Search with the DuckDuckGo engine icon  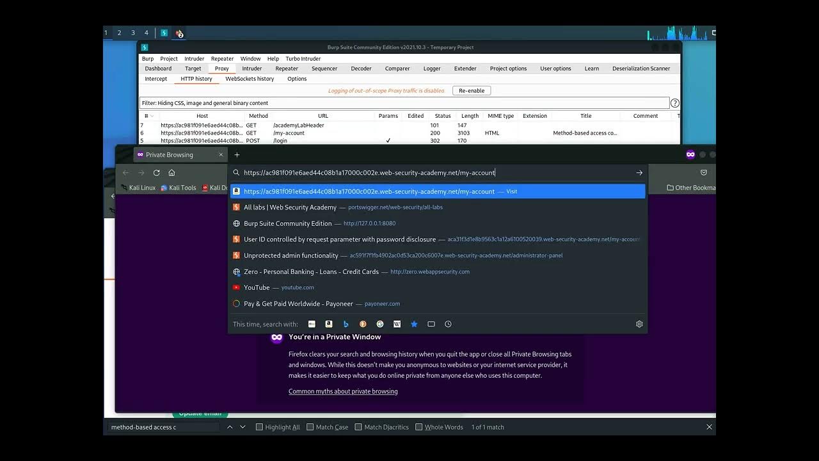(363, 324)
